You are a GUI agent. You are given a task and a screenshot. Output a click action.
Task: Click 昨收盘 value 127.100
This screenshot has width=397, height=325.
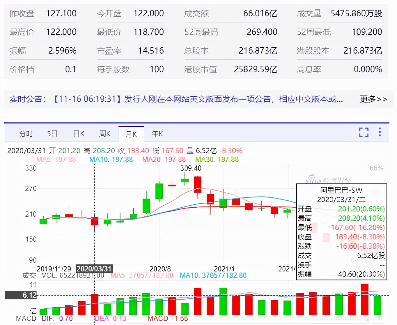pos(61,13)
